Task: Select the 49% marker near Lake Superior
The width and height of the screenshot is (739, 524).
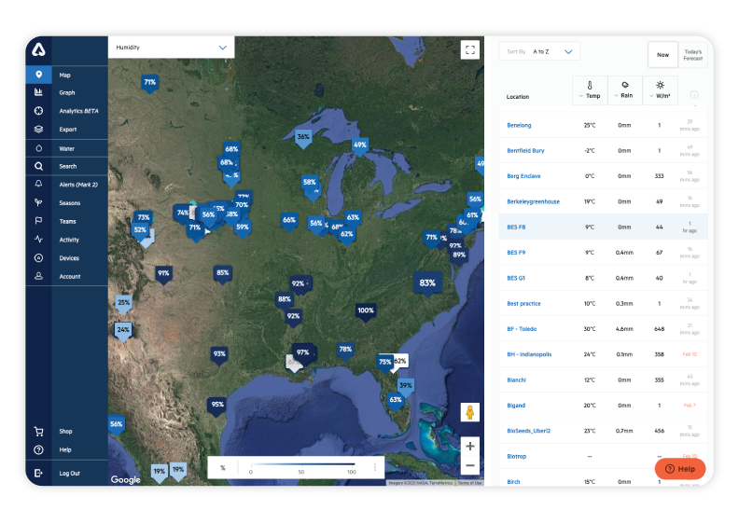Action: pos(359,145)
